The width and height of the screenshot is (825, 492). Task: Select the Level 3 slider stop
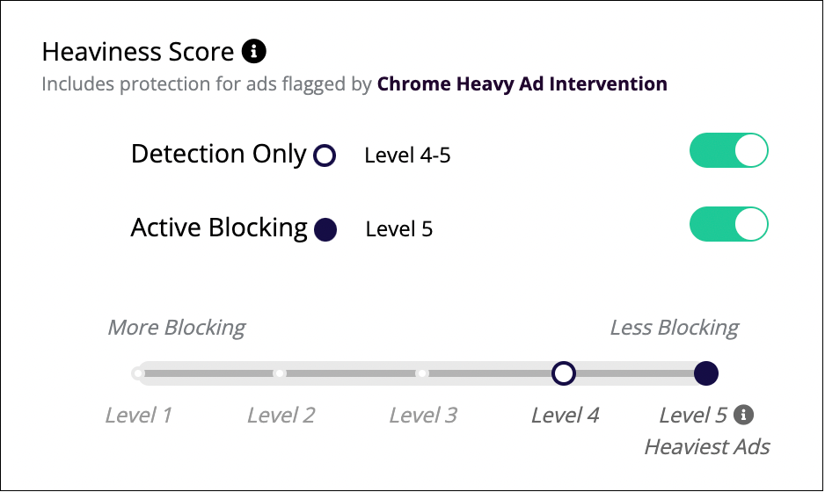[x=422, y=373]
